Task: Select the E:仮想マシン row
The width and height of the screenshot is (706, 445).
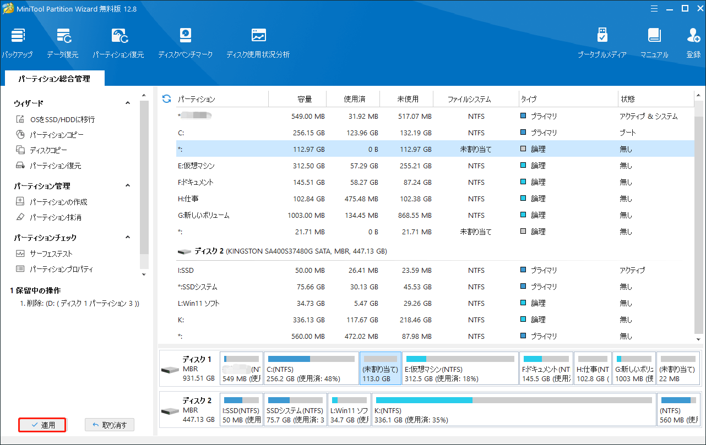Action: [435, 166]
